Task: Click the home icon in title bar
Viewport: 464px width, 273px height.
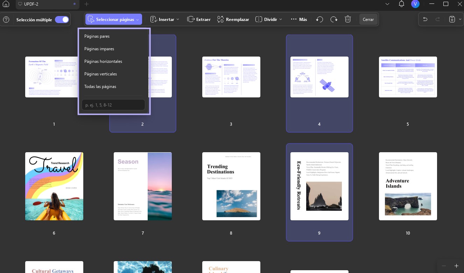Action: click(x=6, y=4)
